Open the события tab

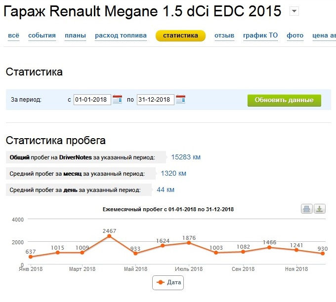42,36
